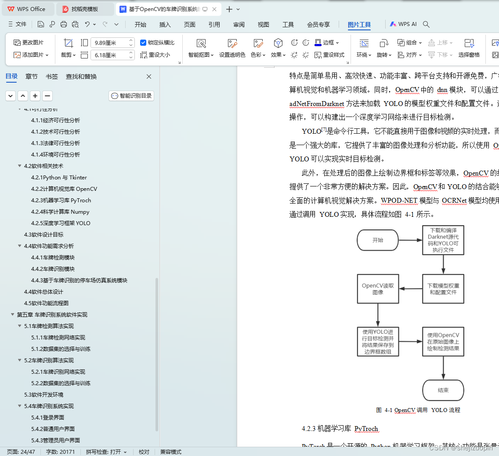Image resolution: width=499 pixels, height=456 pixels.
Task: Click 字数: 20171 word count
Action: coord(61,452)
